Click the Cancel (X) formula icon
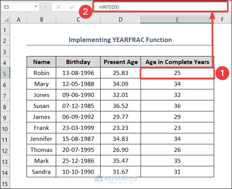The height and width of the screenshot is (189, 232). click(x=58, y=7)
